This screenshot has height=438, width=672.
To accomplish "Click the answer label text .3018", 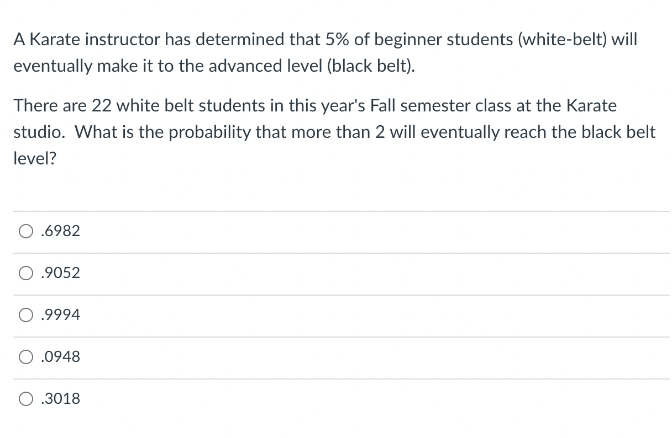I will (61, 399).
